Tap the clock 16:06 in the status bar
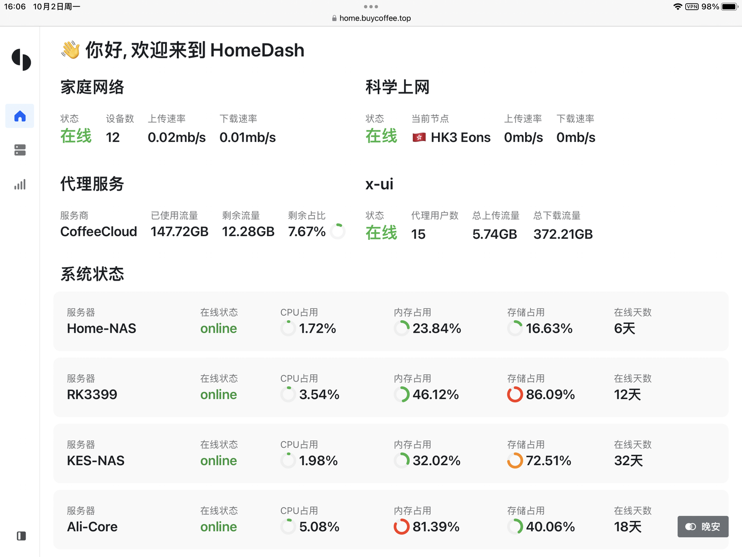This screenshot has height=557, width=742. [14, 7]
